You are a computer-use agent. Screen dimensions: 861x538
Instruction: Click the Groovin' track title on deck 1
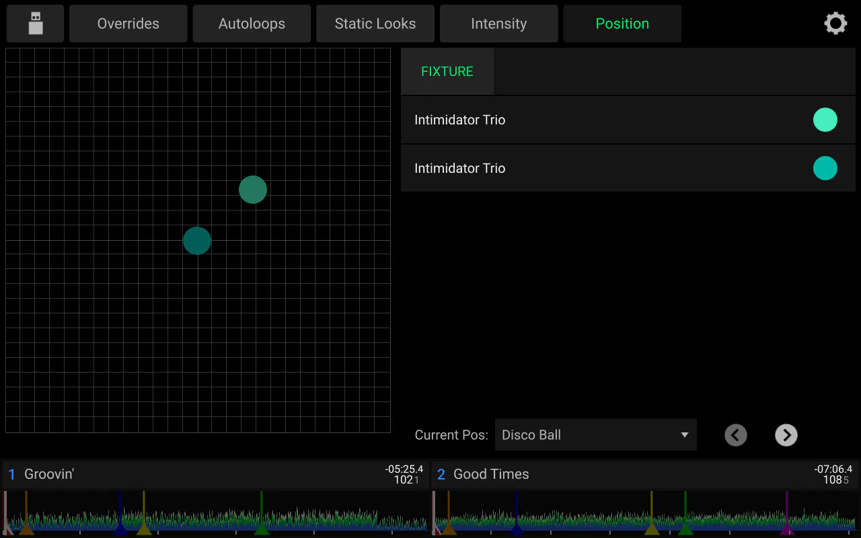[x=49, y=474]
